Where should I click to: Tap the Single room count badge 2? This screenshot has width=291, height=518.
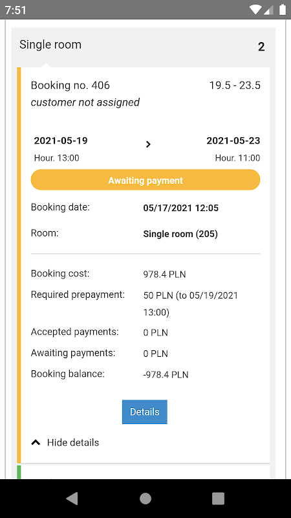coord(261,47)
